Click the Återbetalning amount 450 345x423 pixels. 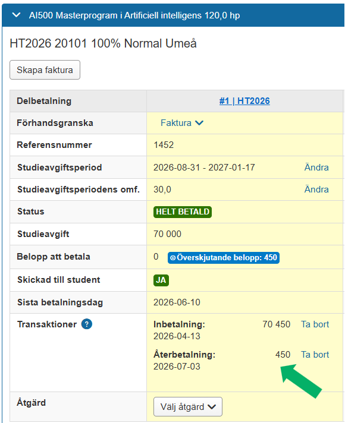point(283,355)
